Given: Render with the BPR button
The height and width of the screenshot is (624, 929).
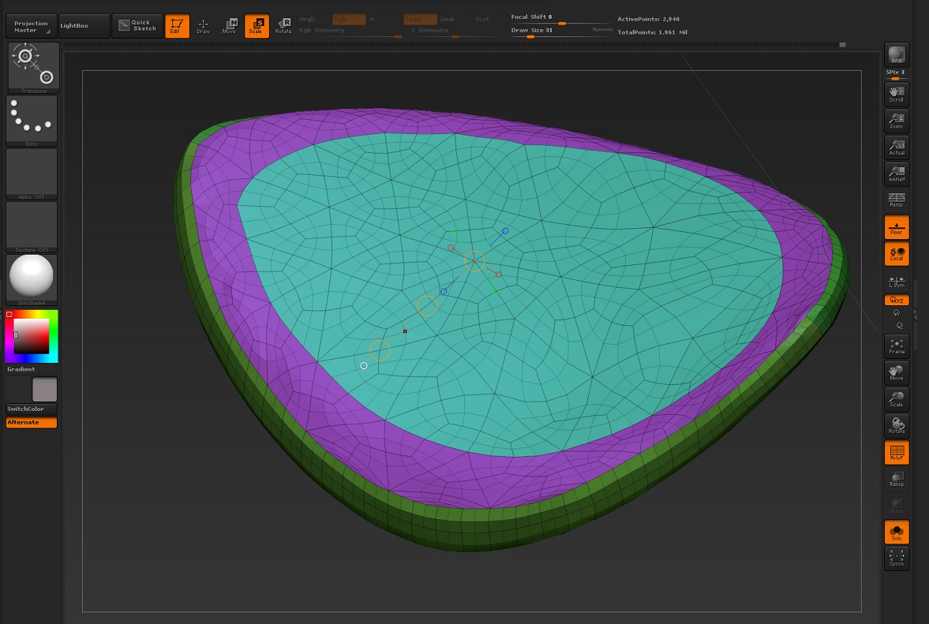Looking at the screenshot, I should click(897, 55).
